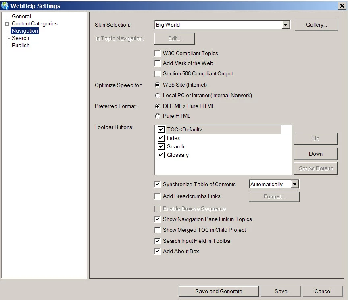Open the Search settings page
348x300 pixels.
coord(20,38)
